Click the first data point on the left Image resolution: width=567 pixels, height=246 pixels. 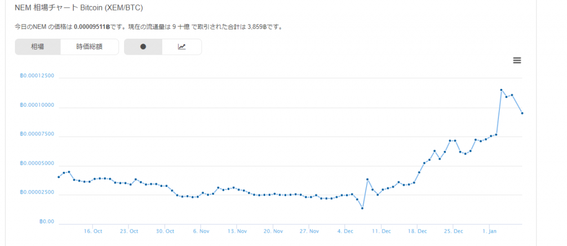[x=59, y=177]
